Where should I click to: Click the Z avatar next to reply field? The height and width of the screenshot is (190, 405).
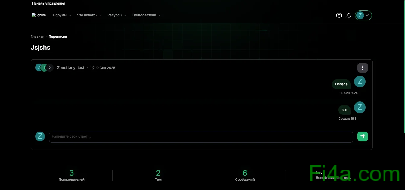coord(40,136)
